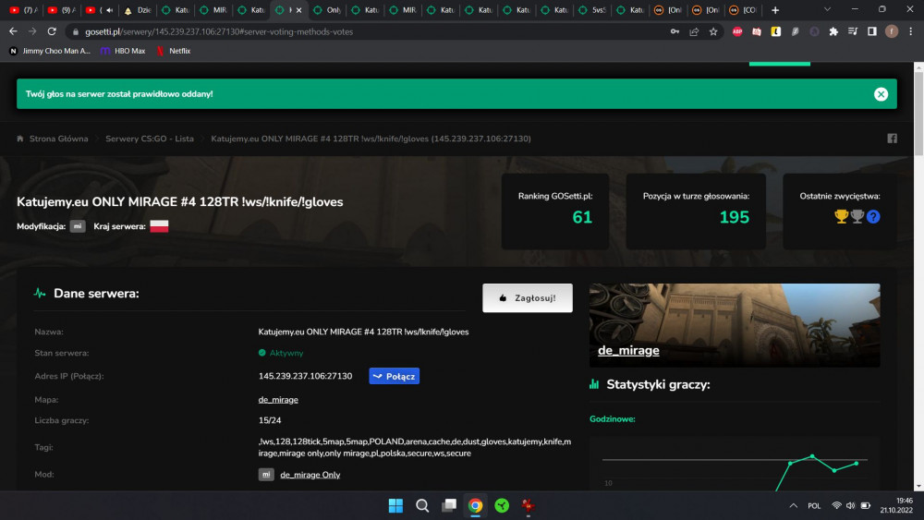Image resolution: width=924 pixels, height=520 pixels.
Task: Click the Chrome taskbar icon
Action: click(x=476, y=505)
